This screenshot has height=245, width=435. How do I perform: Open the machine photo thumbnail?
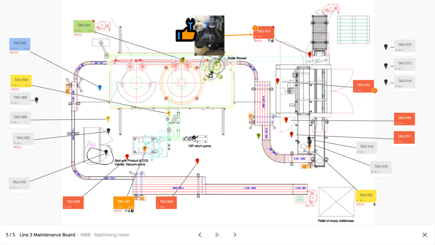coord(209,36)
